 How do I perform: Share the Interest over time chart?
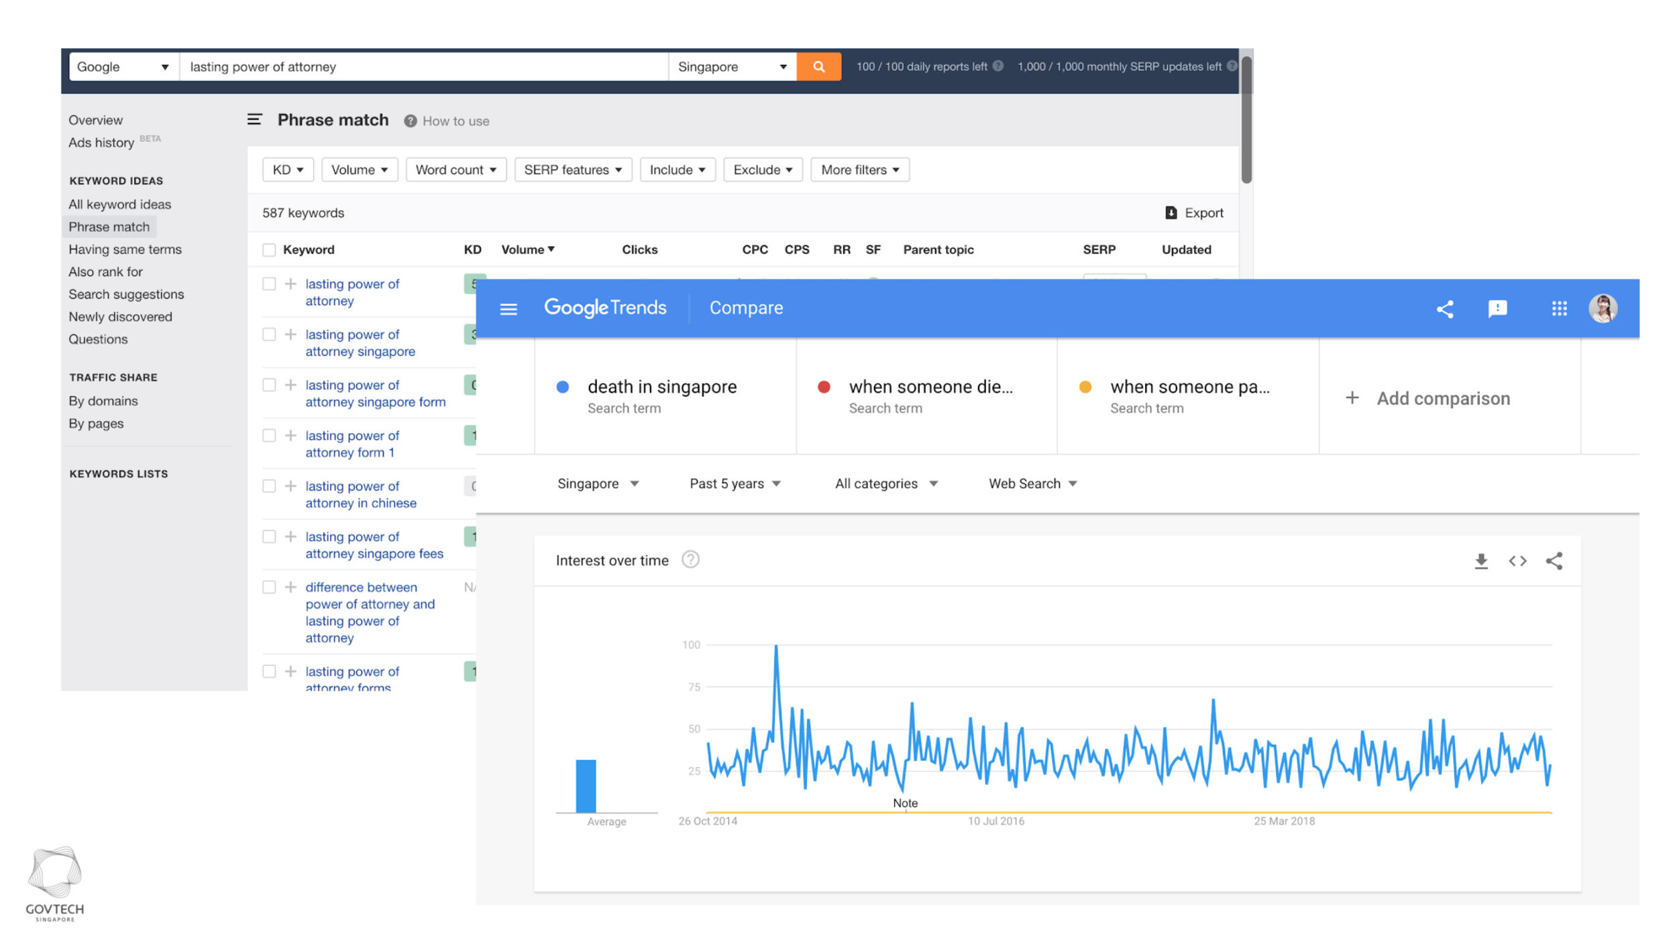pyautogui.click(x=1554, y=561)
